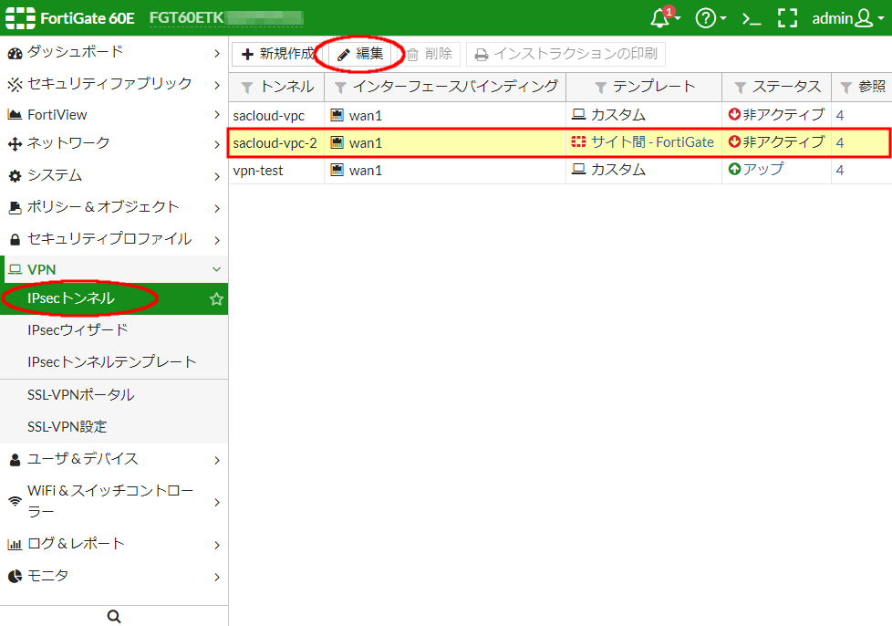892x626 pixels.
Task: Click filter icon on ステータス column
Action: 739,88
